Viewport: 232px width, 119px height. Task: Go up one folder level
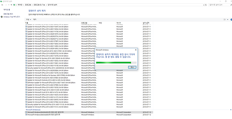pyautogui.click(x=11, y=5)
